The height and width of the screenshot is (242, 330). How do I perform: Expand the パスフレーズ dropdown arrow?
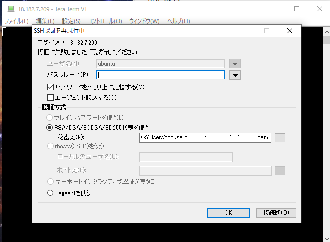pos(235,75)
